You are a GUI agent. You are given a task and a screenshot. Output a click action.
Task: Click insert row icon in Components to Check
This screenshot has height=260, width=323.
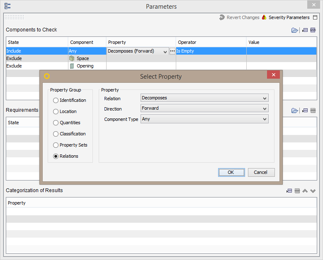(305, 30)
